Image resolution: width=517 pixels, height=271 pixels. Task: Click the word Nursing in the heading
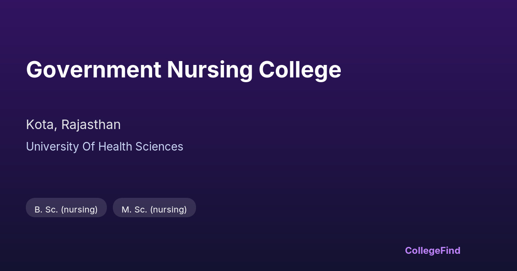[x=209, y=70]
